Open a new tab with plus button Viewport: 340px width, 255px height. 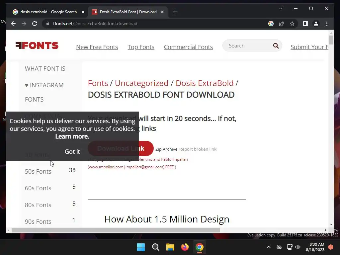click(x=175, y=12)
